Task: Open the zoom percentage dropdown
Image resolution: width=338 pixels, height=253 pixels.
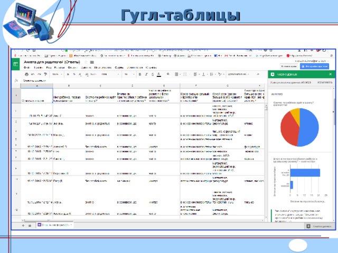Action: pos(57,74)
